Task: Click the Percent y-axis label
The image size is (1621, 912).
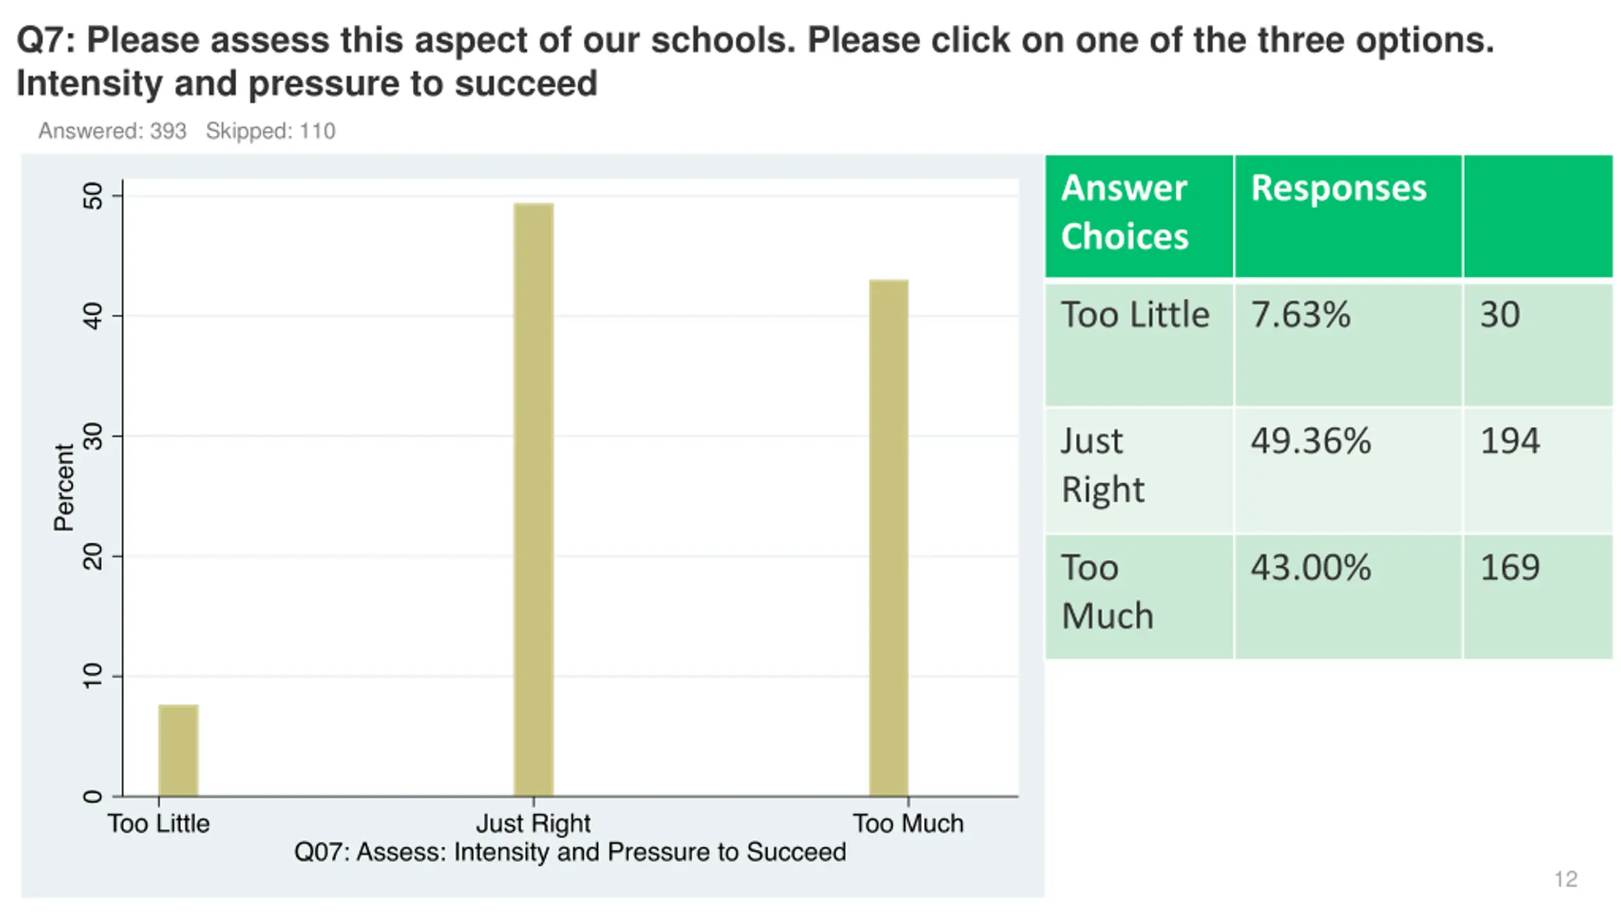Action: 65,486
